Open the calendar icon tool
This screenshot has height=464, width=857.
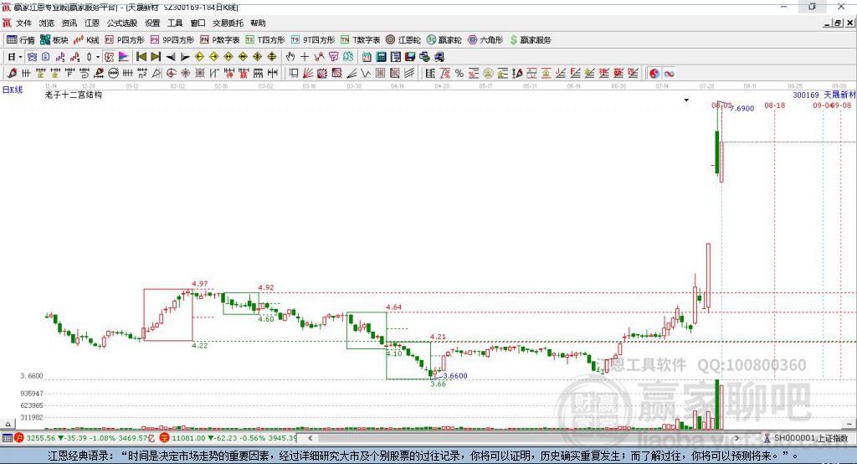(367, 57)
